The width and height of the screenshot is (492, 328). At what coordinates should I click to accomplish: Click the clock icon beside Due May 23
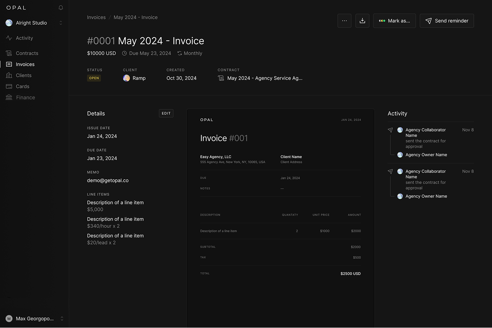click(x=124, y=53)
